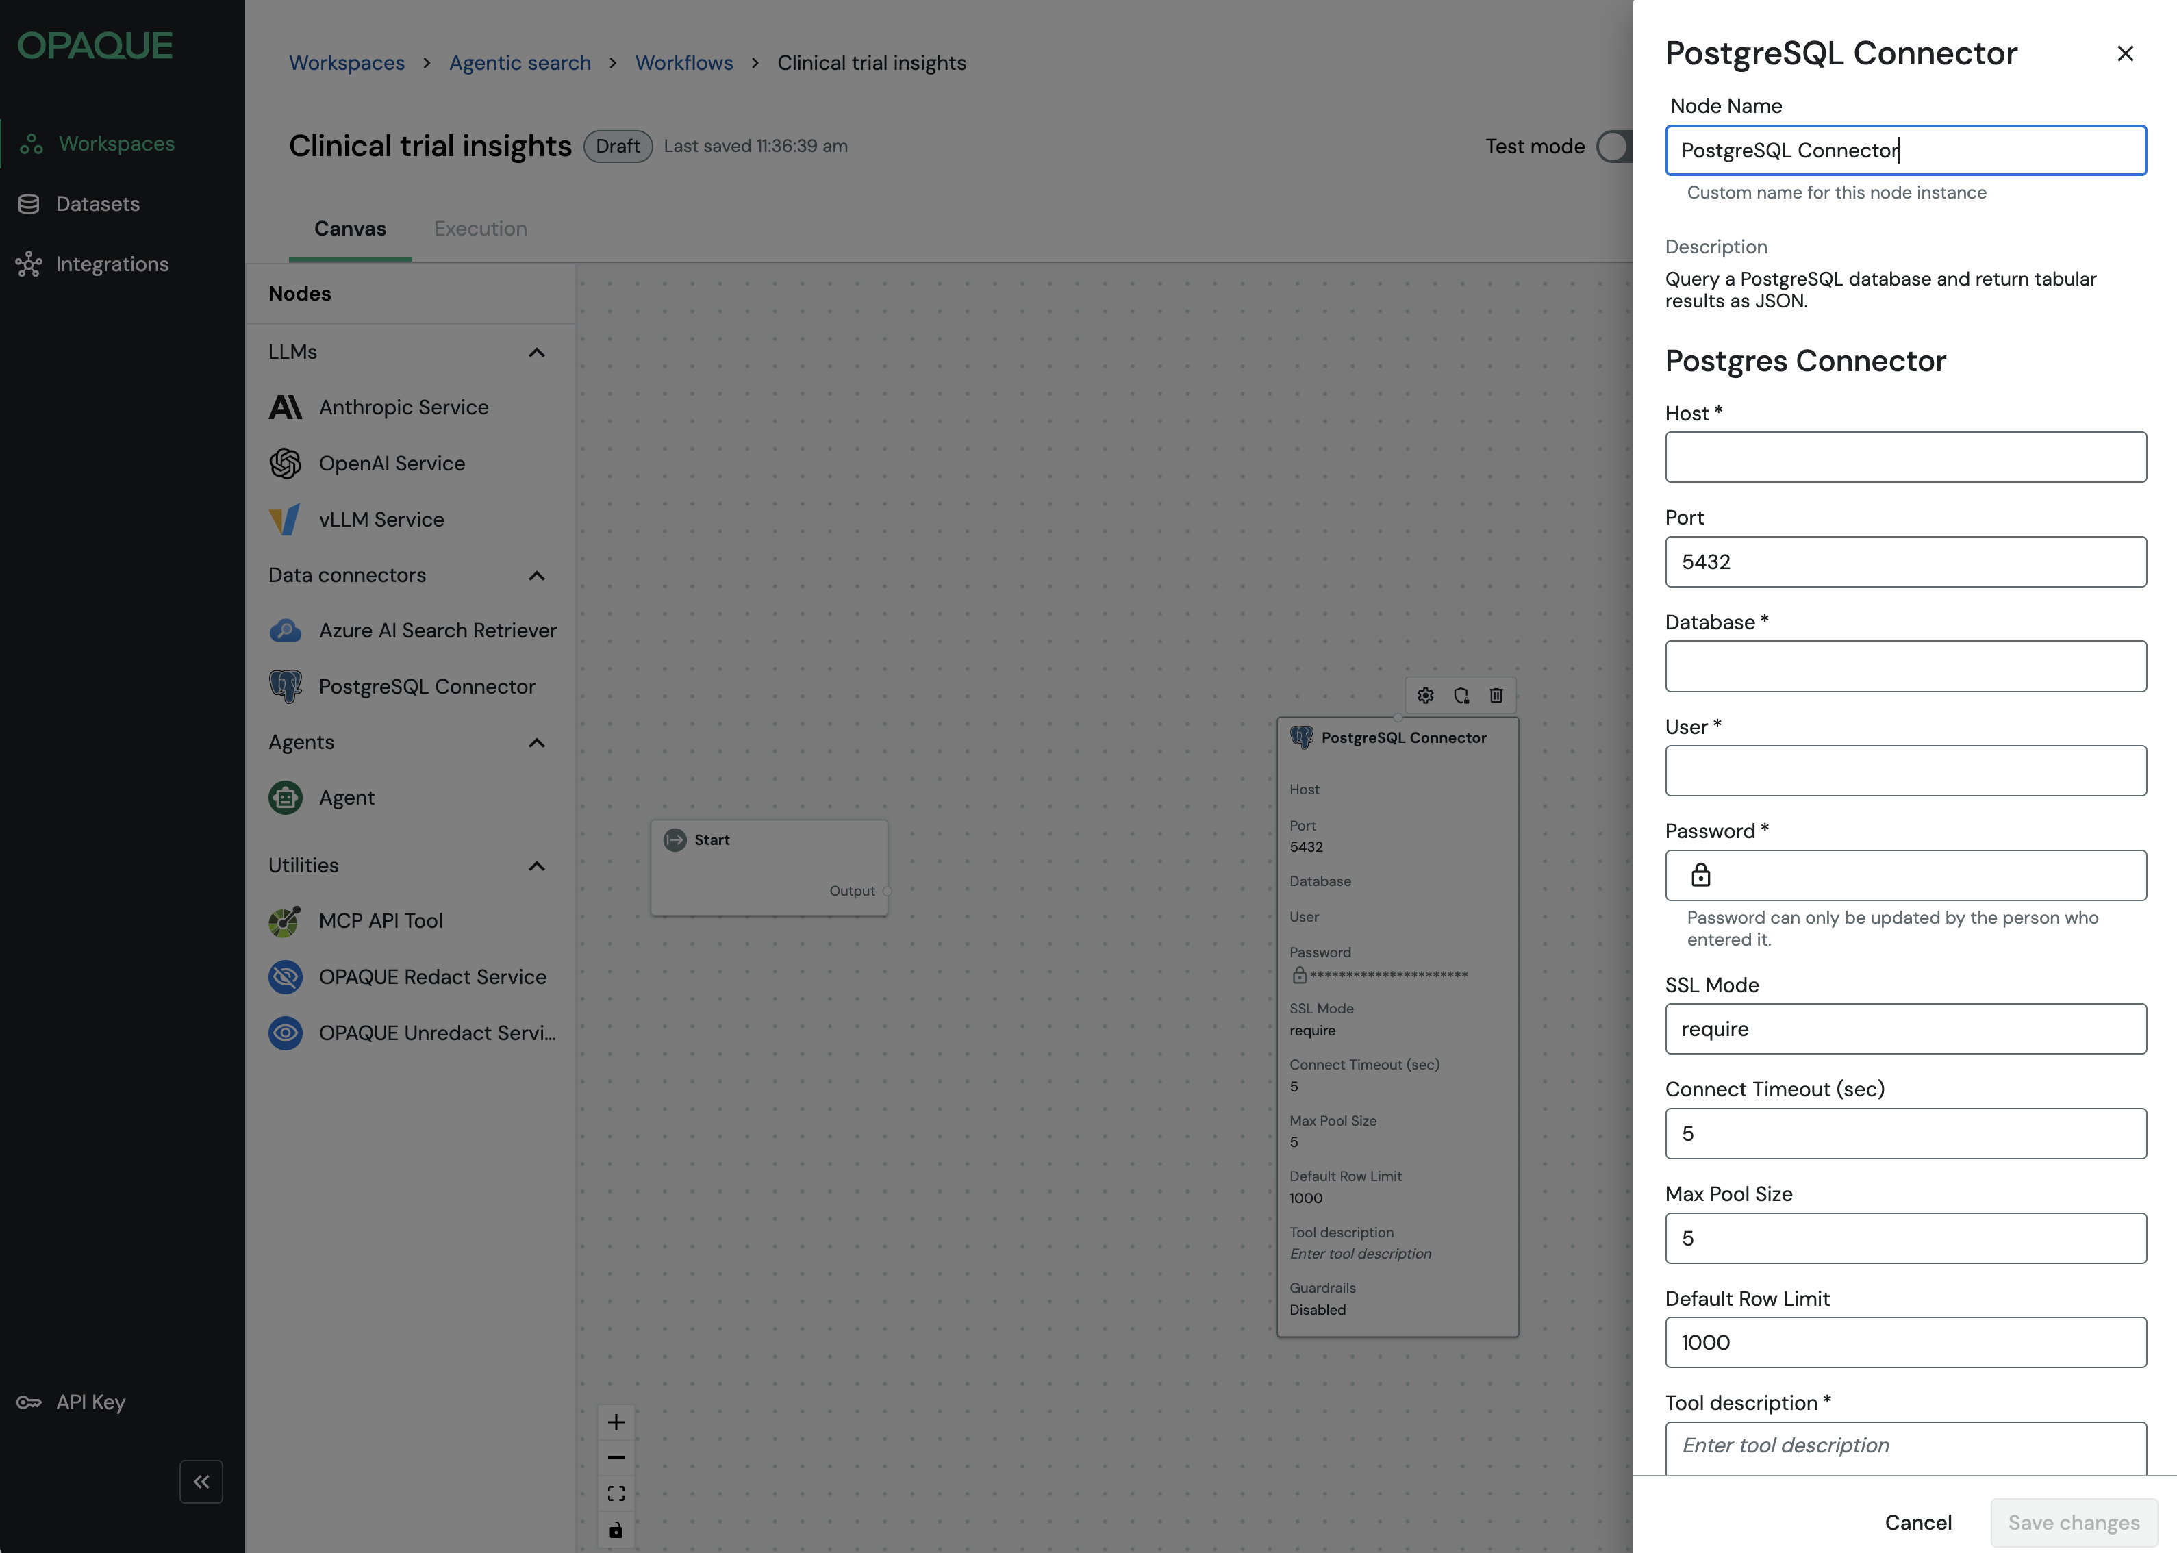Choose the MCP API Tool node
Viewport: 2177px width, 1553px height.
coord(381,920)
